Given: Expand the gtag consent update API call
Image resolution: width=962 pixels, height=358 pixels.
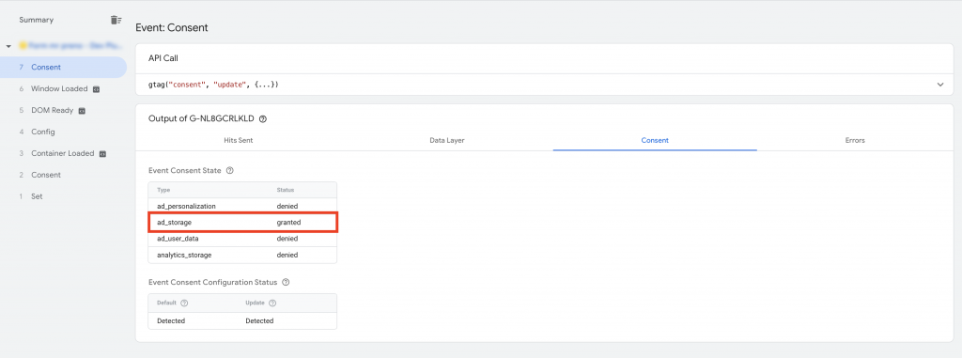Looking at the screenshot, I should (x=940, y=85).
